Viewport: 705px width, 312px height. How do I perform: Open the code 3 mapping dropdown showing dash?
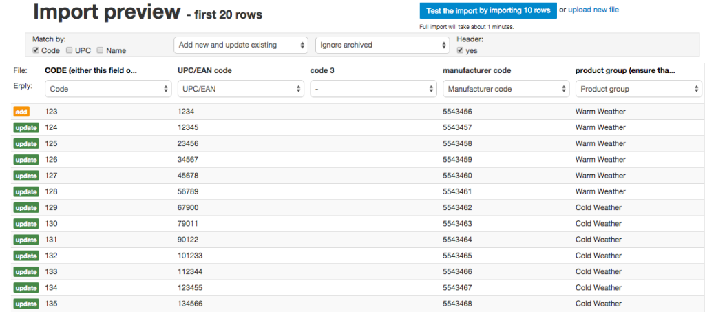pos(374,89)
